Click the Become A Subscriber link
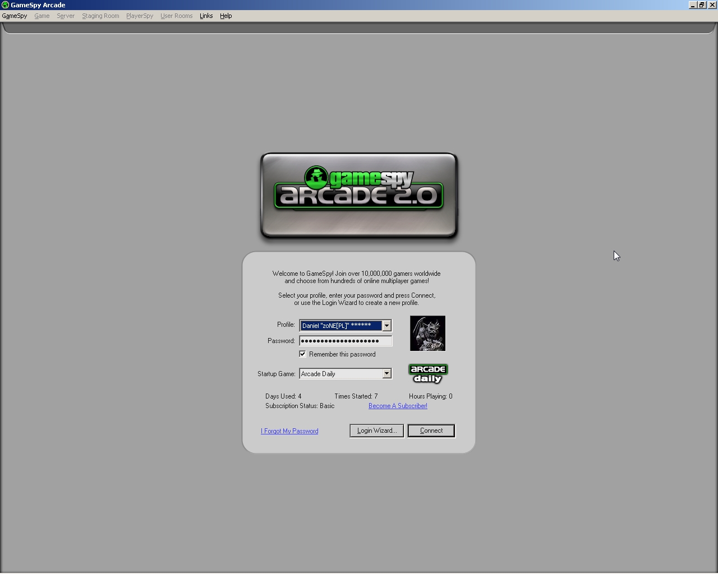Viewport: 718px width, 574px height. [398, 406]
